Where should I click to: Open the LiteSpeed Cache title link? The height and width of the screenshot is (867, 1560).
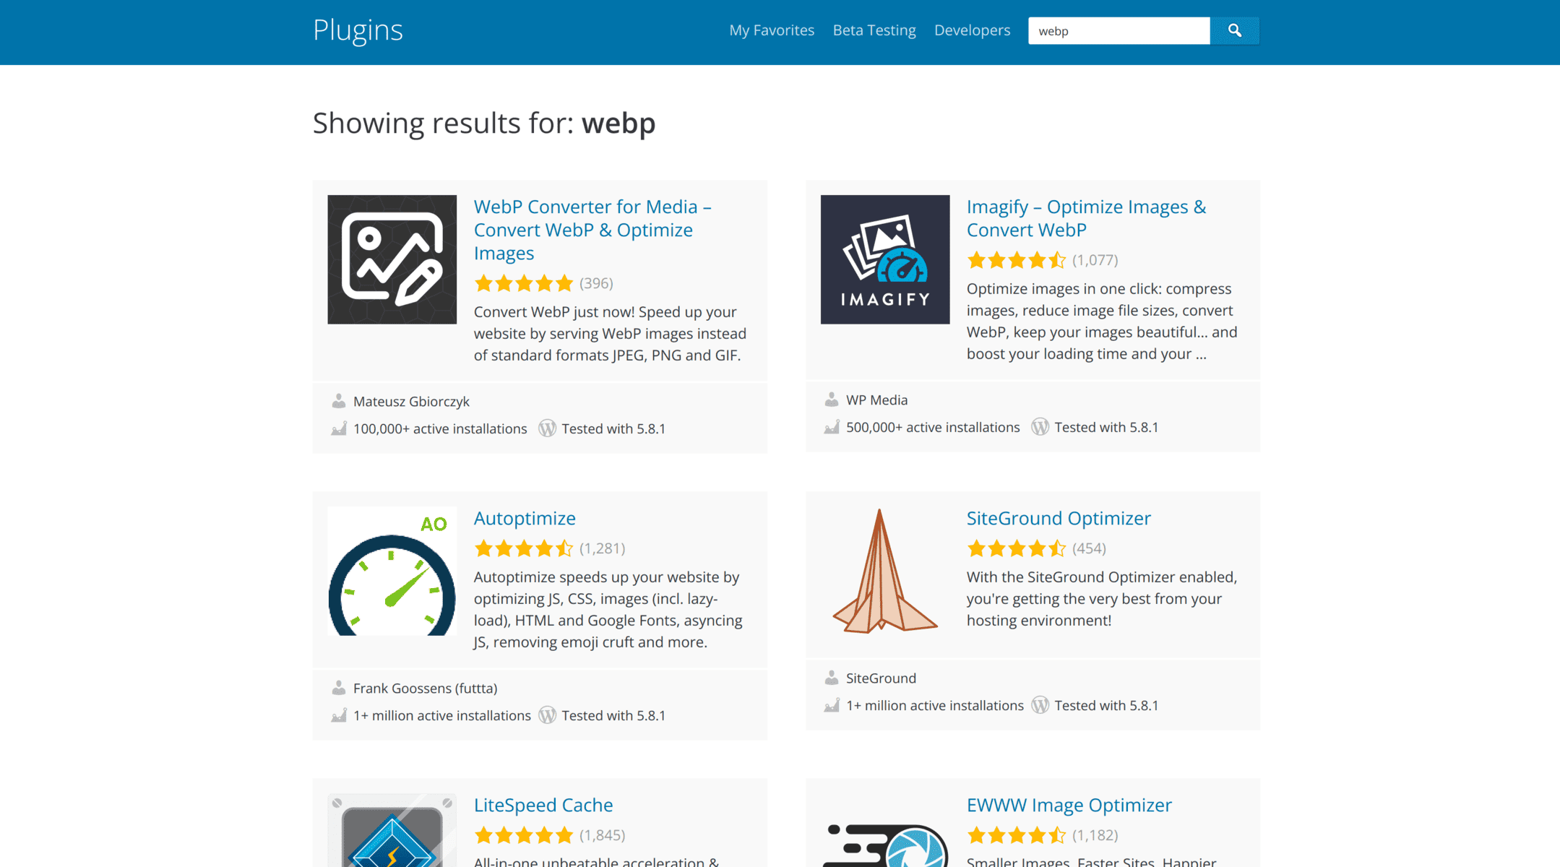point(543,805)
